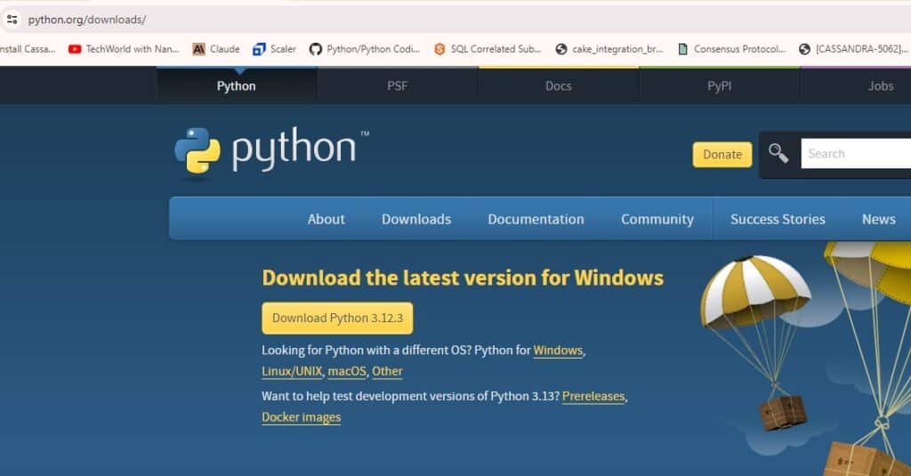Select the Python top tab
911x476 pixels.
(237, 86)
